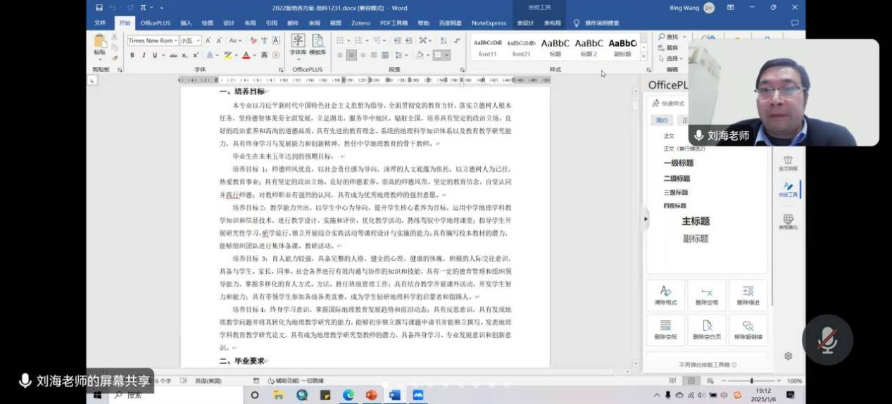Open PowerPoint from the Windows taskbar
Viewport: 892px width, 404px height.
coord(371,395)
